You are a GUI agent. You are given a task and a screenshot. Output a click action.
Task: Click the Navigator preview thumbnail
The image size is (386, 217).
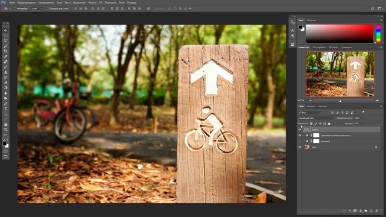pyautogui.click(x=340, y=74)
